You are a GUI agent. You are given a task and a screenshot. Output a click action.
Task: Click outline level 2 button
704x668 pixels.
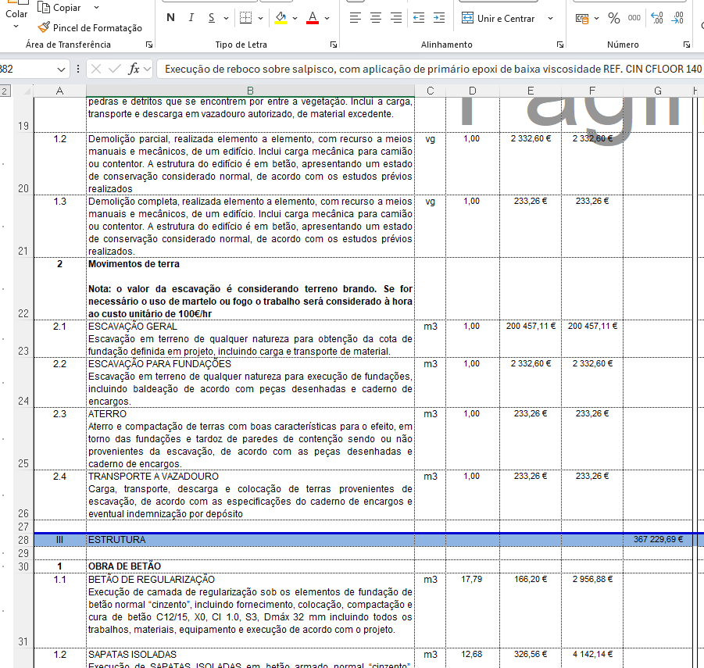(4, 91)
